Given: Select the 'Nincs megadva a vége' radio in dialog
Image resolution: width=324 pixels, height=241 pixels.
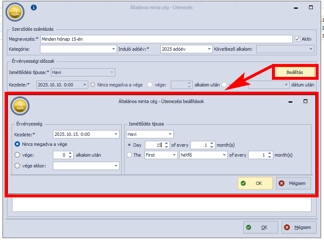Looking at the screenshot, I should 17,144.
